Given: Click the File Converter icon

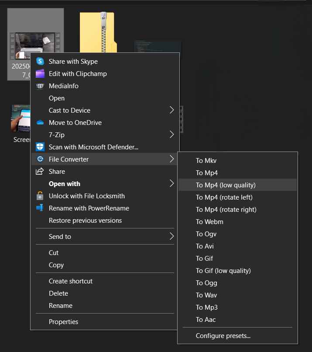Looking at the screenshot, I should click(x=40, y=159).
